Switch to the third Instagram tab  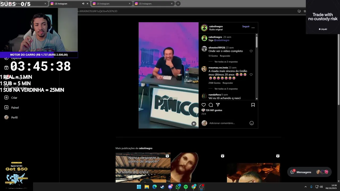pos(154,3)
